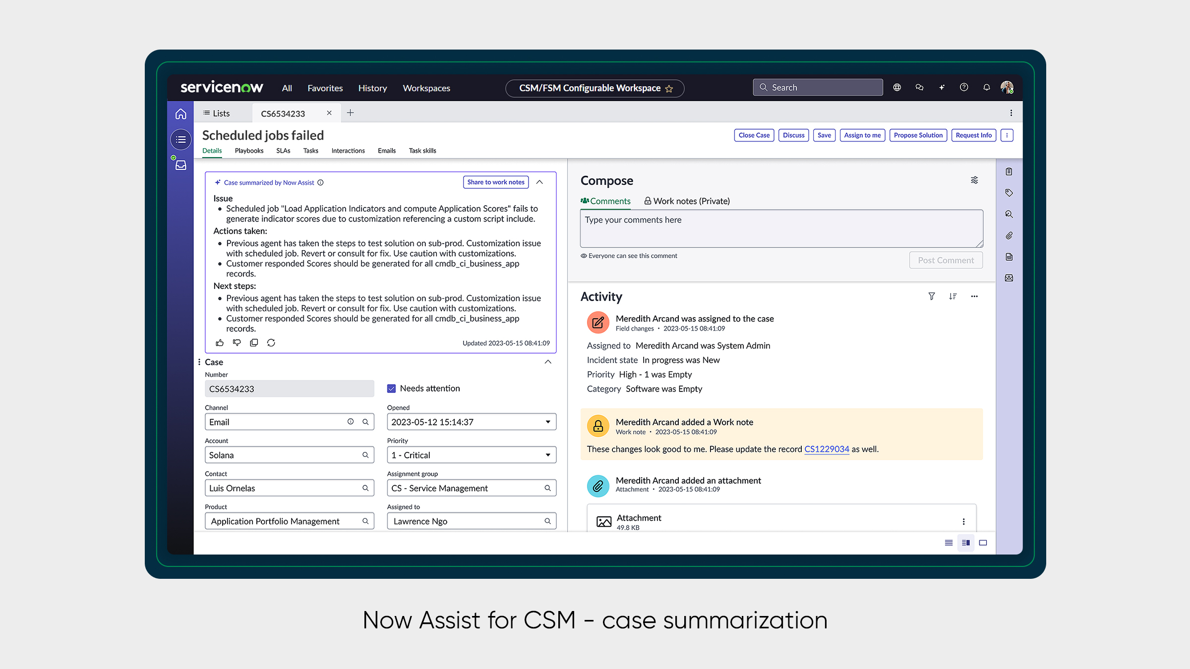Open the Workspaces menu
The image size is (1190, 669).
coord(426,88)
